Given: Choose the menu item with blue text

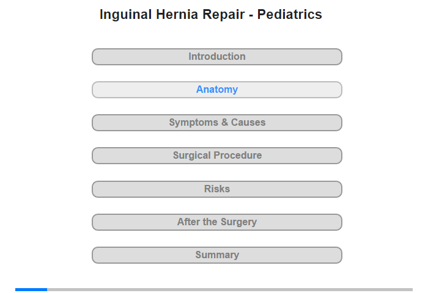Looking at the screenshot, I should click(x=216, y=90).
